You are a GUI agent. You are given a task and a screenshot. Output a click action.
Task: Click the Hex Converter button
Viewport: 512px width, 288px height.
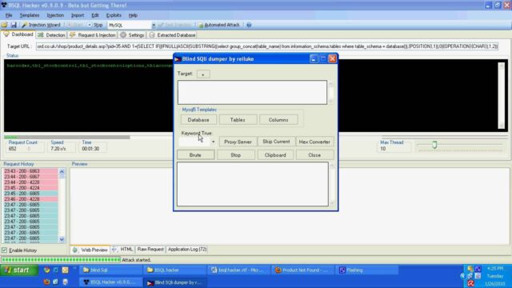[314, 142]
